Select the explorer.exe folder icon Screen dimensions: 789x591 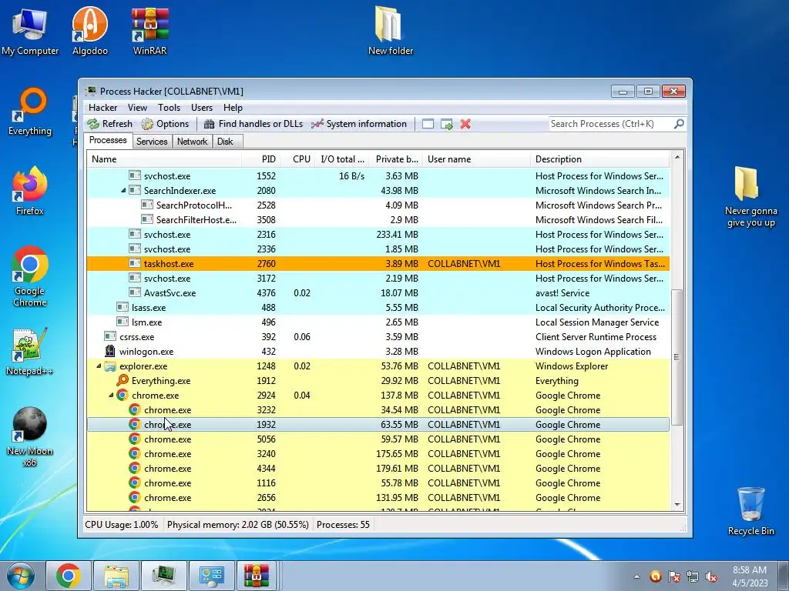tap(110, 366)
